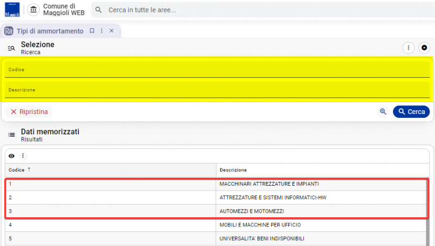This screenshot has height=246, width=435.
Task: Reset filters with the Ripristina button
Action: (29, 112)
